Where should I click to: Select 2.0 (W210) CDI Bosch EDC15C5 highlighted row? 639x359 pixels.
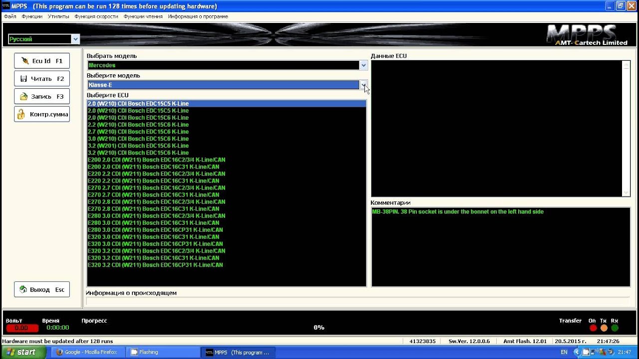[x=227, y=104]
